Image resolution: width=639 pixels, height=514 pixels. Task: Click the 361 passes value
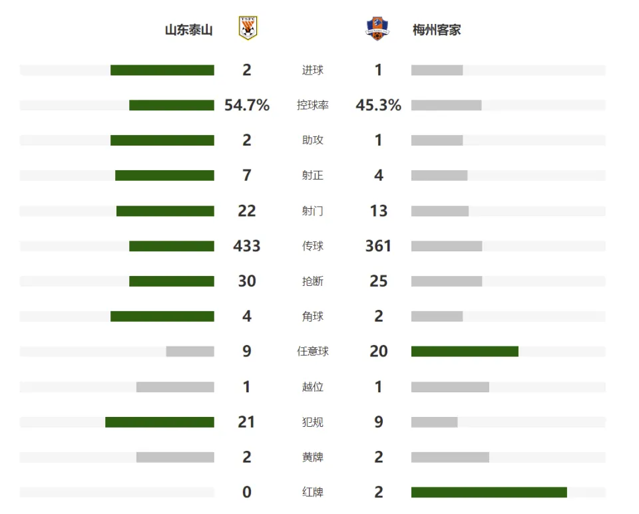pos(378,246)
